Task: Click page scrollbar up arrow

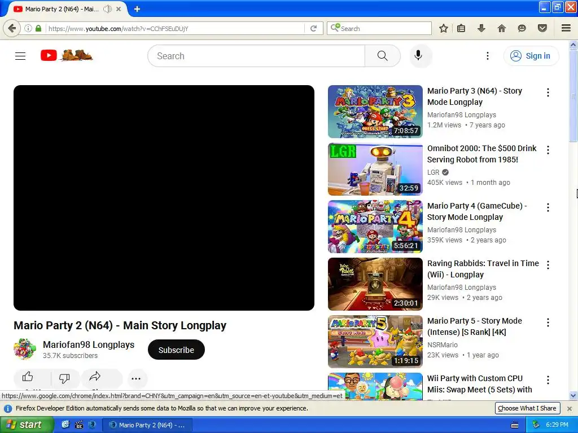Action: [573, 45]
